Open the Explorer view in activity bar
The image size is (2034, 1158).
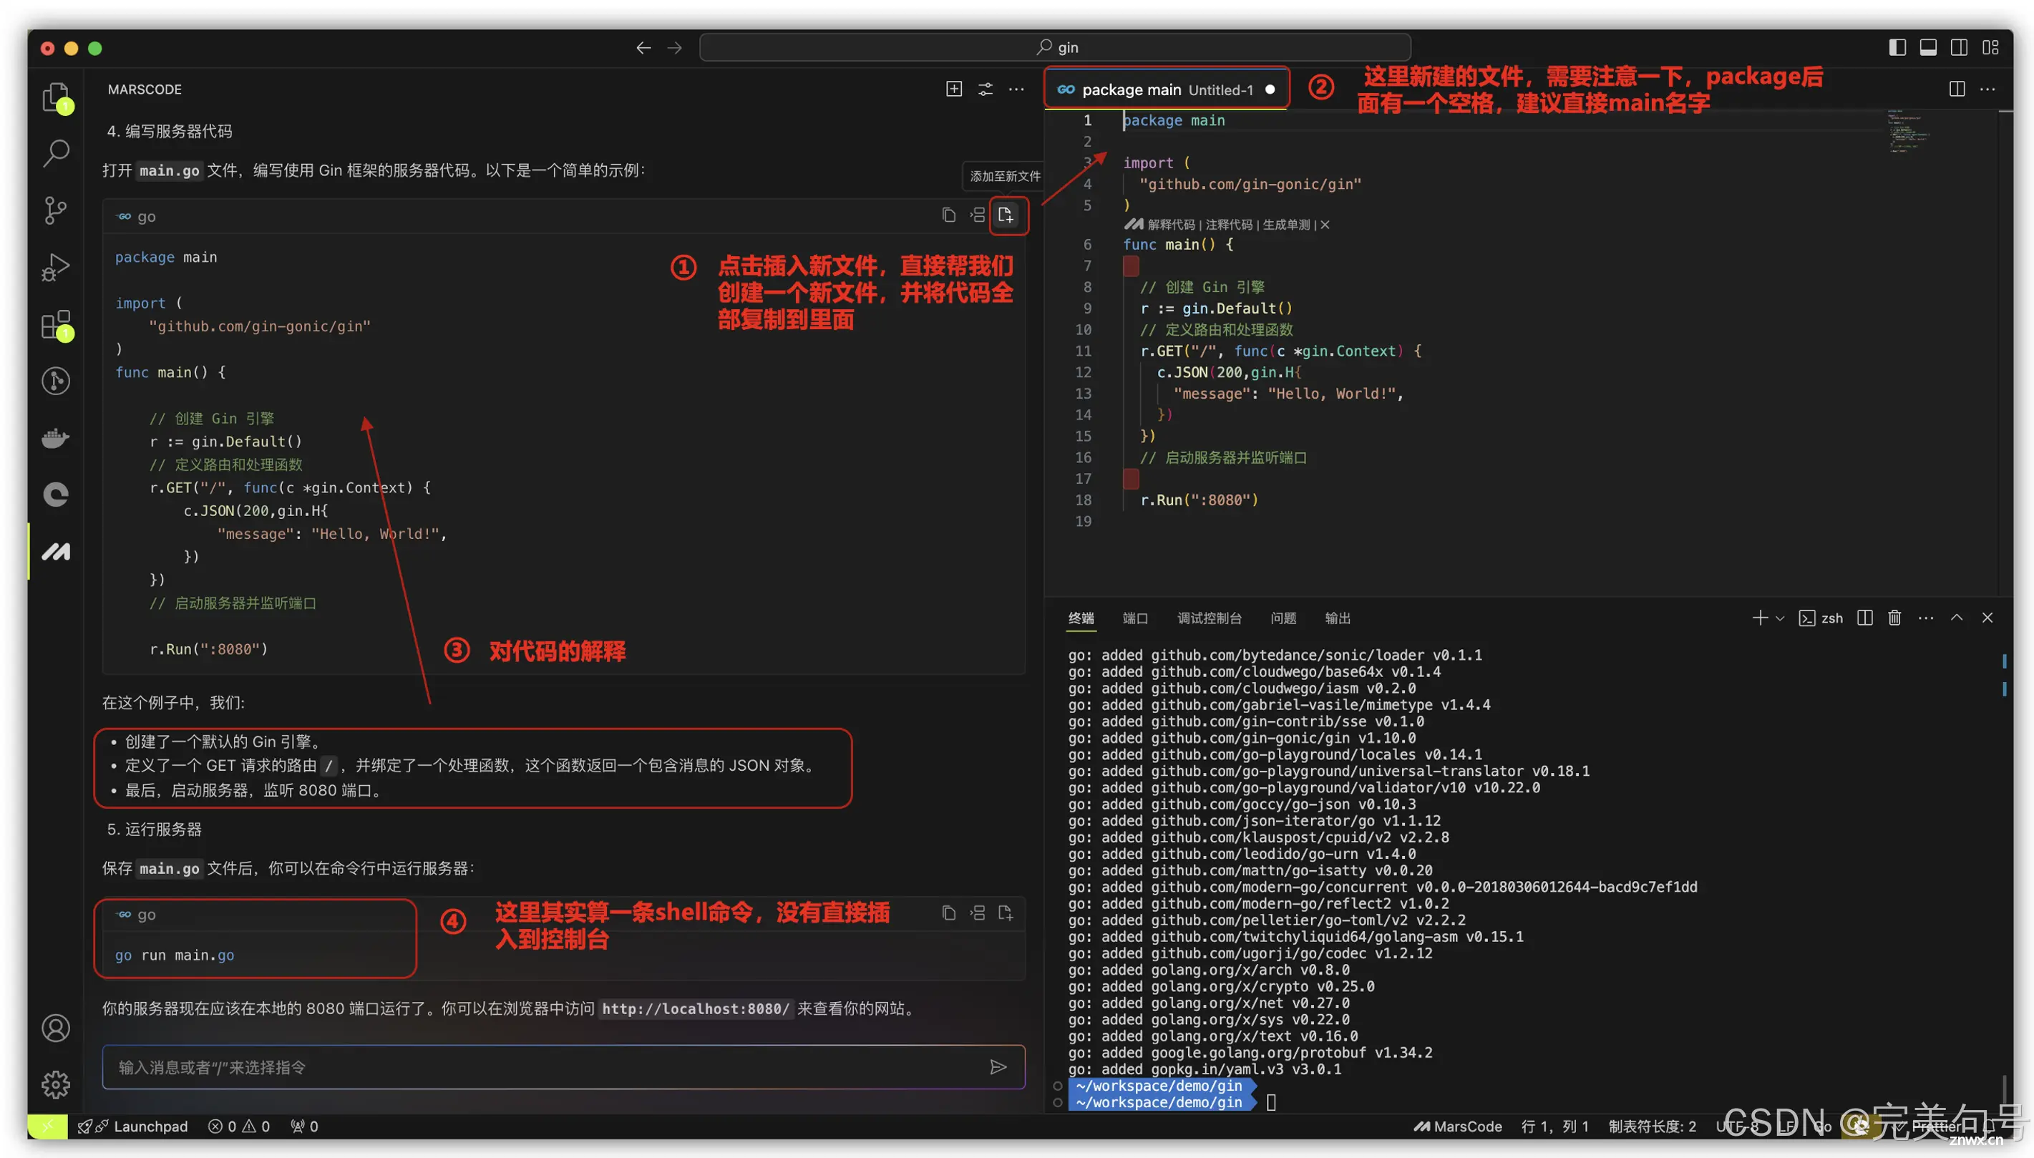56,97
